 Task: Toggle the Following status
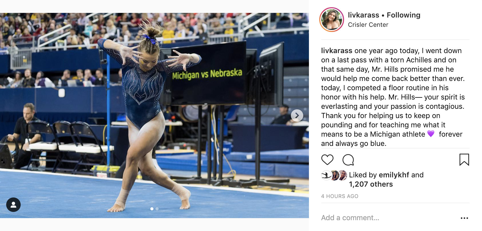click(403, 15)
